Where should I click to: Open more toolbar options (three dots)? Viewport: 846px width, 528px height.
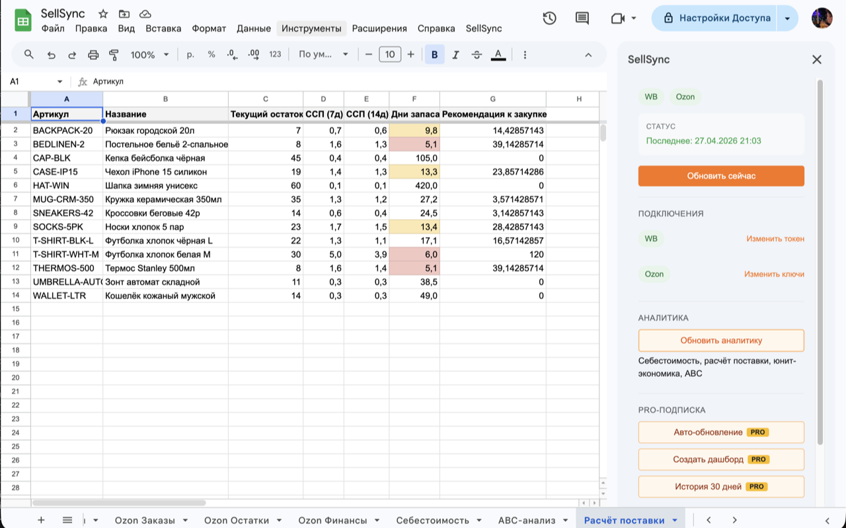pos(525,55)
